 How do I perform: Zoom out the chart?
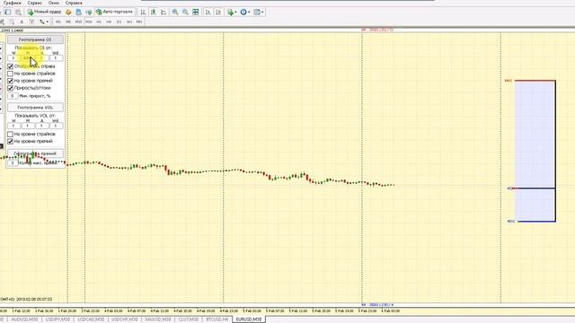point(186,12)
